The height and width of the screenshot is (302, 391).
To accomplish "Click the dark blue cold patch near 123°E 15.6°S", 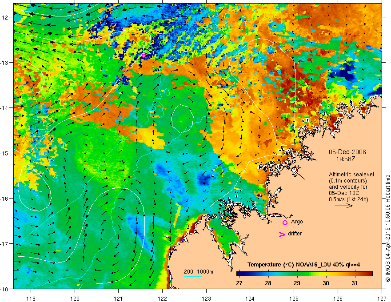I will pyautogui.click(x=204, y=179).
